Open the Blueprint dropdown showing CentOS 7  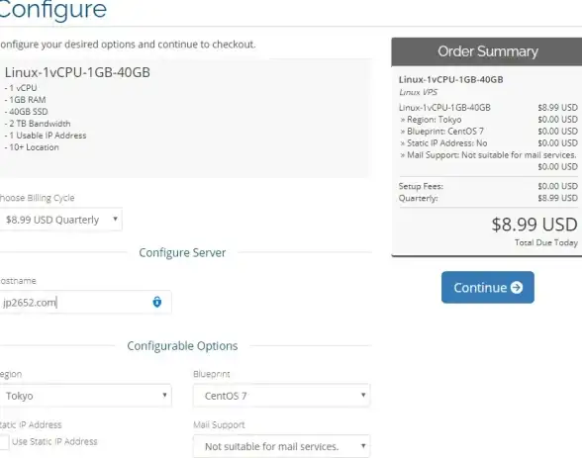(281, 396)
